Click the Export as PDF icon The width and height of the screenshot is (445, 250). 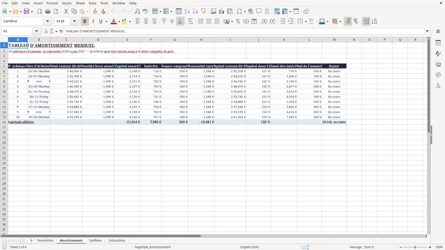pyautogui.click(x=40, y=11)
